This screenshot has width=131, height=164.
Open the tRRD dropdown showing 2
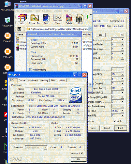pos(122,92)
